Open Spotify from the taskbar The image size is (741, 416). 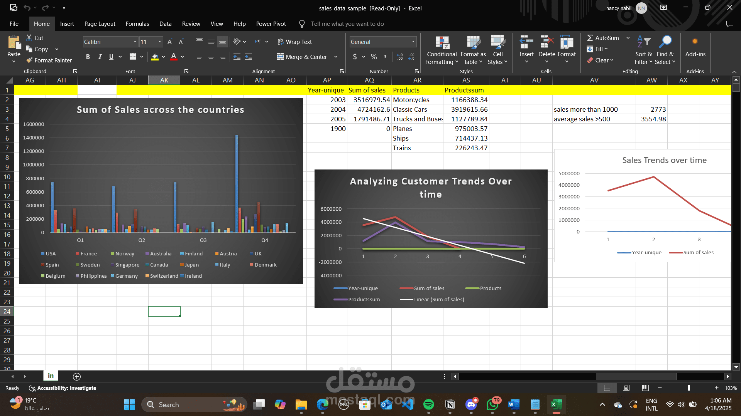point(428,404)
